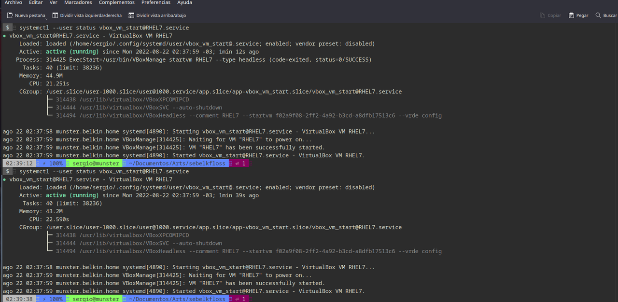Viewport: 618px width, 302px height.
Task: Open the Editar menu
Action: (36, 3)
